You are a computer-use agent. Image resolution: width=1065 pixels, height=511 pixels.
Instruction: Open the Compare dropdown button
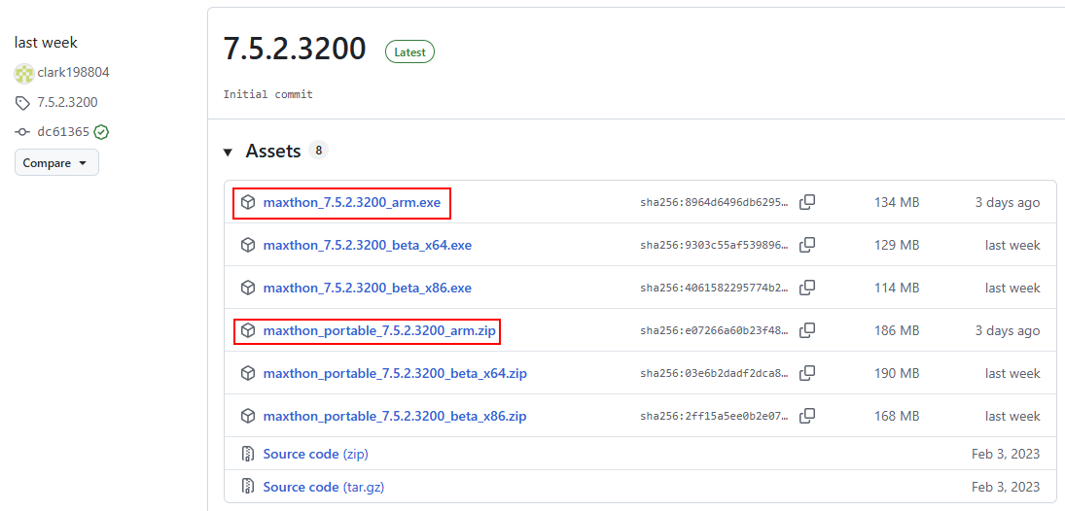click(56, 163)
